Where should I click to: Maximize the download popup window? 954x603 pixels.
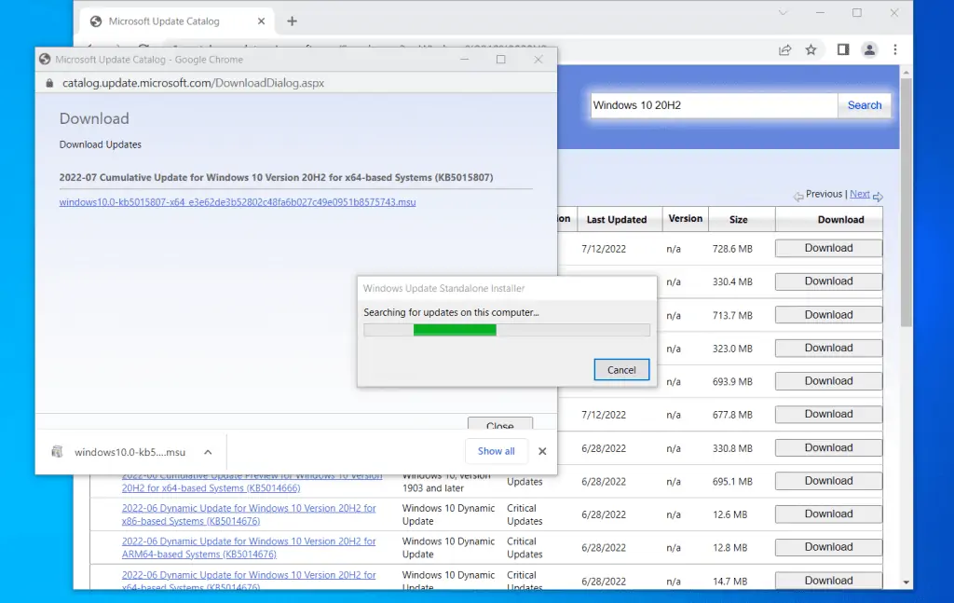[x=500, y=60]
